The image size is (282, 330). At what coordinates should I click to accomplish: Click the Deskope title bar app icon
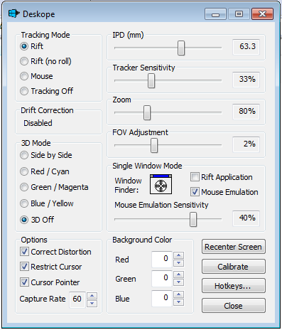(x=14, y=14)
